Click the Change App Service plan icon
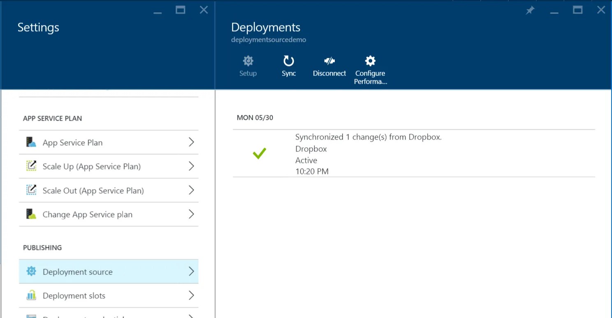The width and height of the screenshot is (612, 318). click(x=31, y=214)
